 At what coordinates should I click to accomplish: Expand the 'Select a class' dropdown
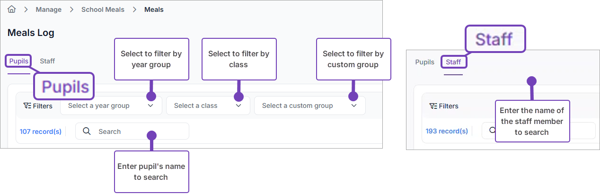pos(208,106)
